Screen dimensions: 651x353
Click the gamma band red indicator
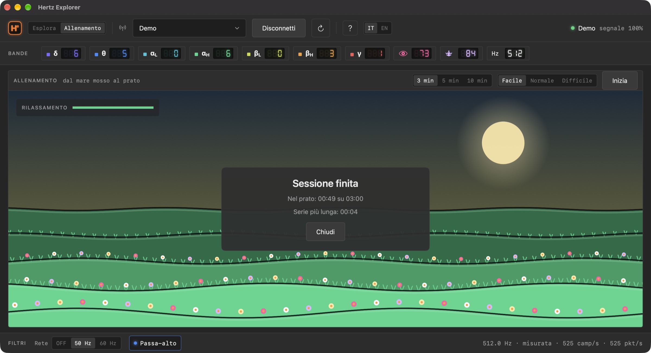pos(352,54)
